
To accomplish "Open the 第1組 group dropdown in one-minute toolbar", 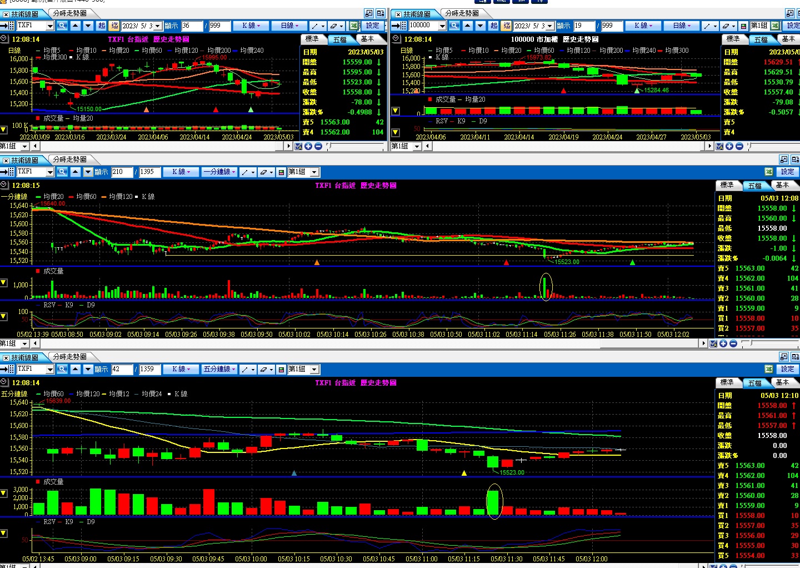I will [314, 172].
